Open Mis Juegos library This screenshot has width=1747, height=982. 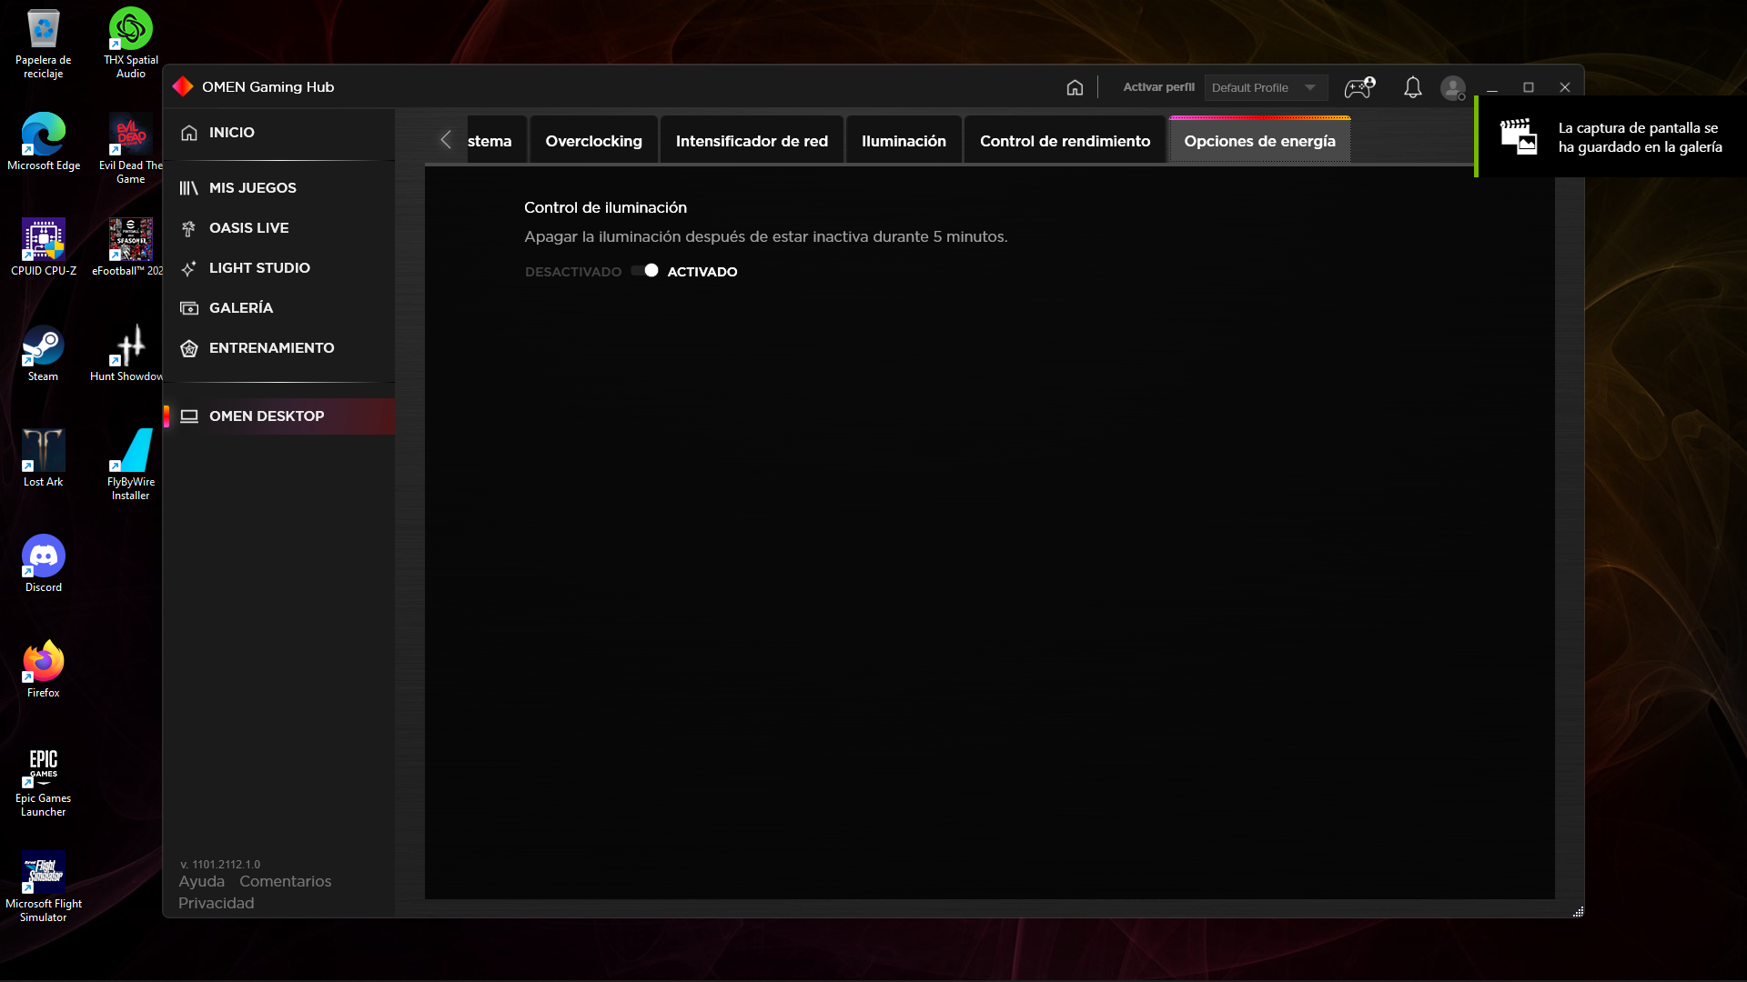(252, 187)
